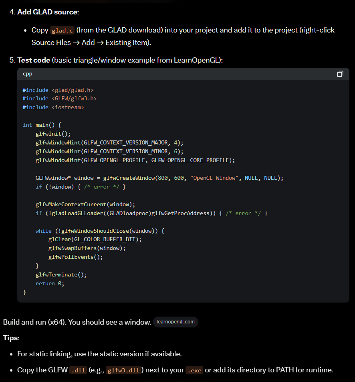Click the GLFW_CONTEXT_VERSION_MINOR hint line
The image size is (355, 382).
pyautogui.click(x=109, y=151)
